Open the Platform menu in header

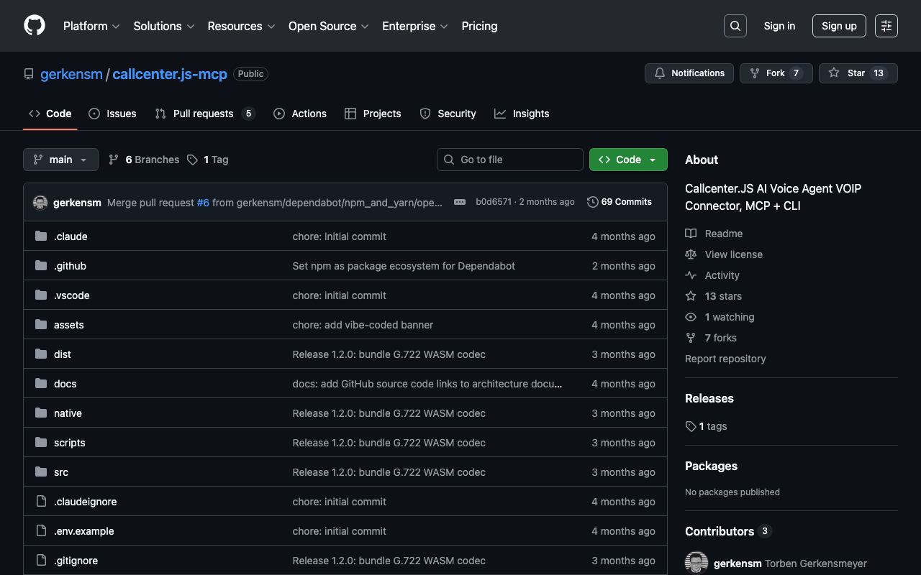coord(91,26)
